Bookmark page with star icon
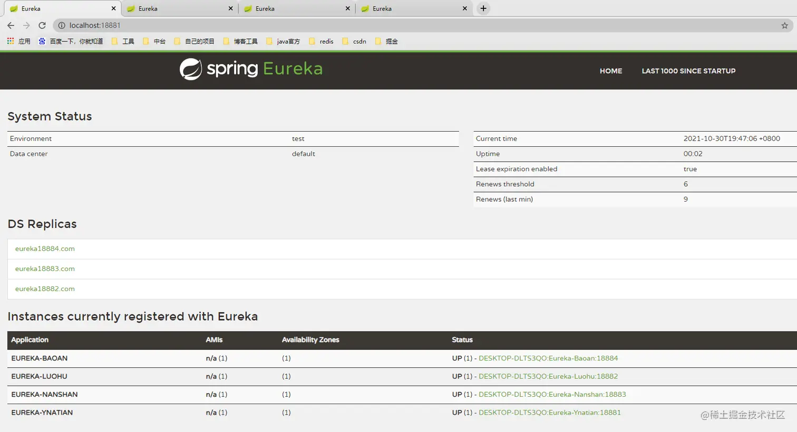 pyautogui.click(x=784, y=25)
